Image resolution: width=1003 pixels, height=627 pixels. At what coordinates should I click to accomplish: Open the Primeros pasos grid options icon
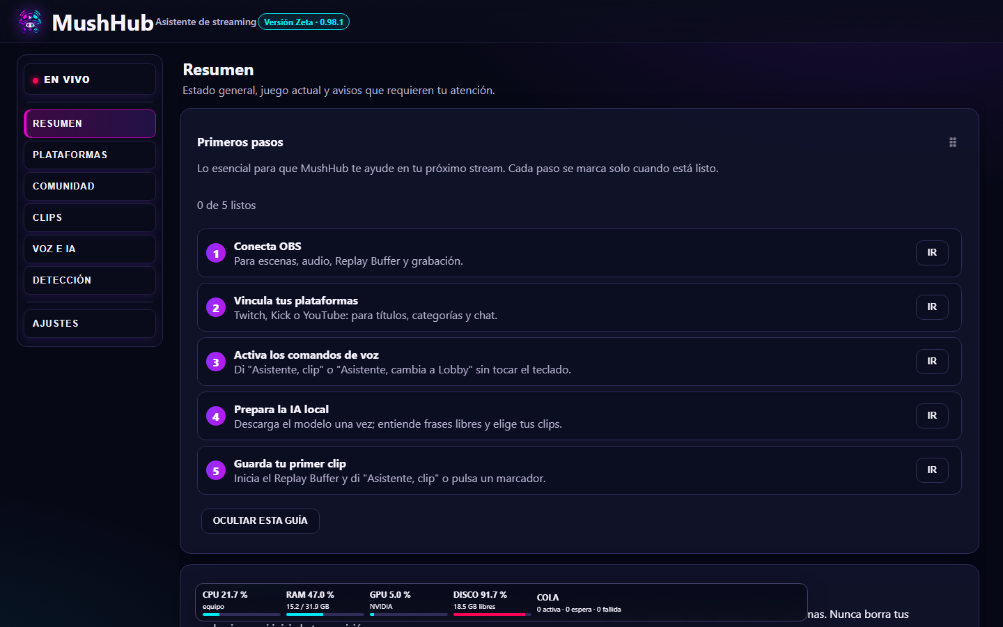coord(953,142)
